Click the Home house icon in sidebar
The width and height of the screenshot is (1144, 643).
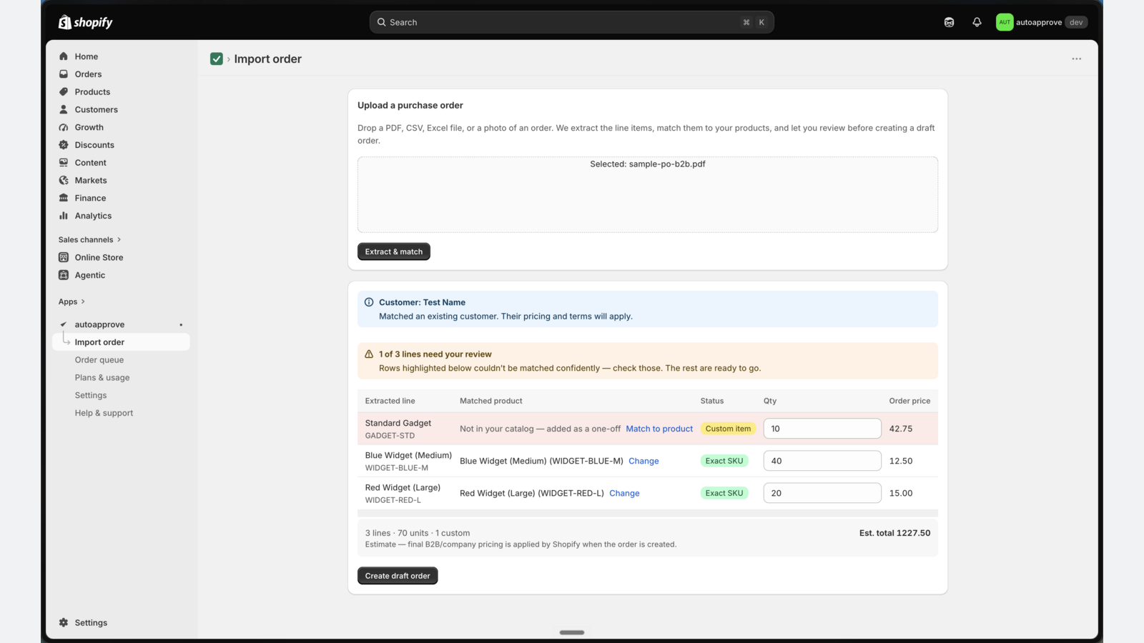64,56
